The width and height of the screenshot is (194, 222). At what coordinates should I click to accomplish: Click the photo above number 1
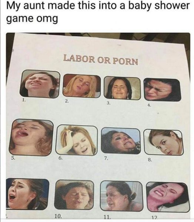pyautogui.click(x=40, y=84)
